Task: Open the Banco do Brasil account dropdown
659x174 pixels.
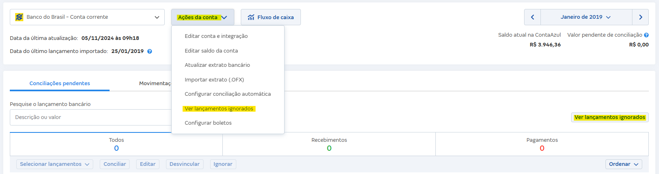Action: coord(87,17)
